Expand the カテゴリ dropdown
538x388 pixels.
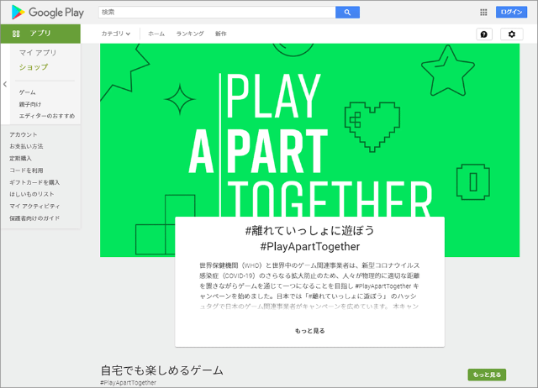116,34
